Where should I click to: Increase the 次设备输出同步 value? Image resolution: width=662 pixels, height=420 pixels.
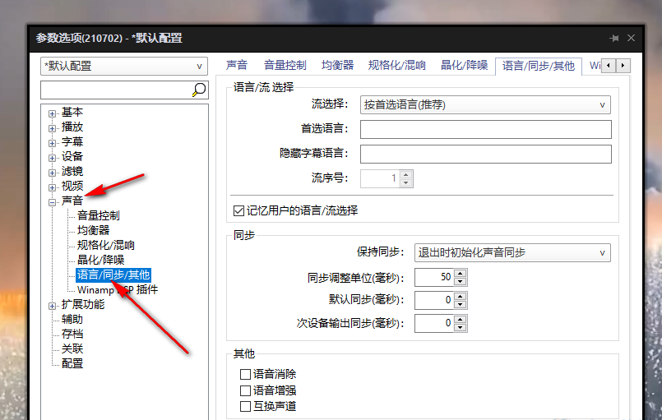click(460, 319)
